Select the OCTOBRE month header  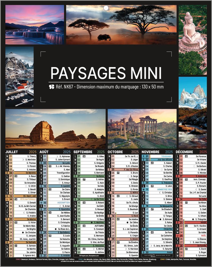(x=115, y=152)
